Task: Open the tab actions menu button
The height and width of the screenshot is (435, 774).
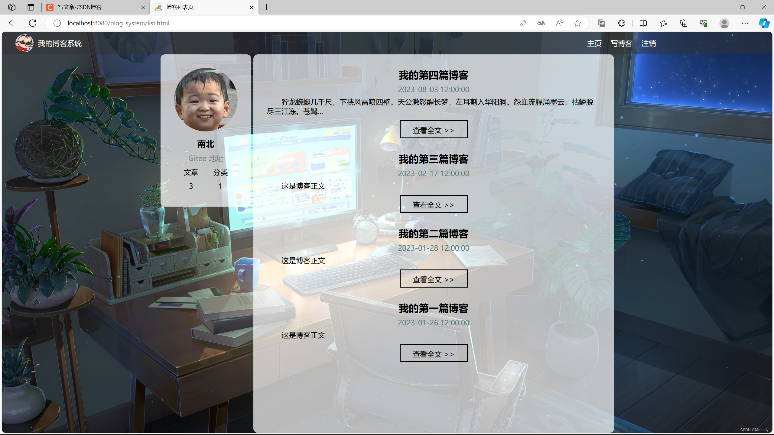Action: pos(31,7)
